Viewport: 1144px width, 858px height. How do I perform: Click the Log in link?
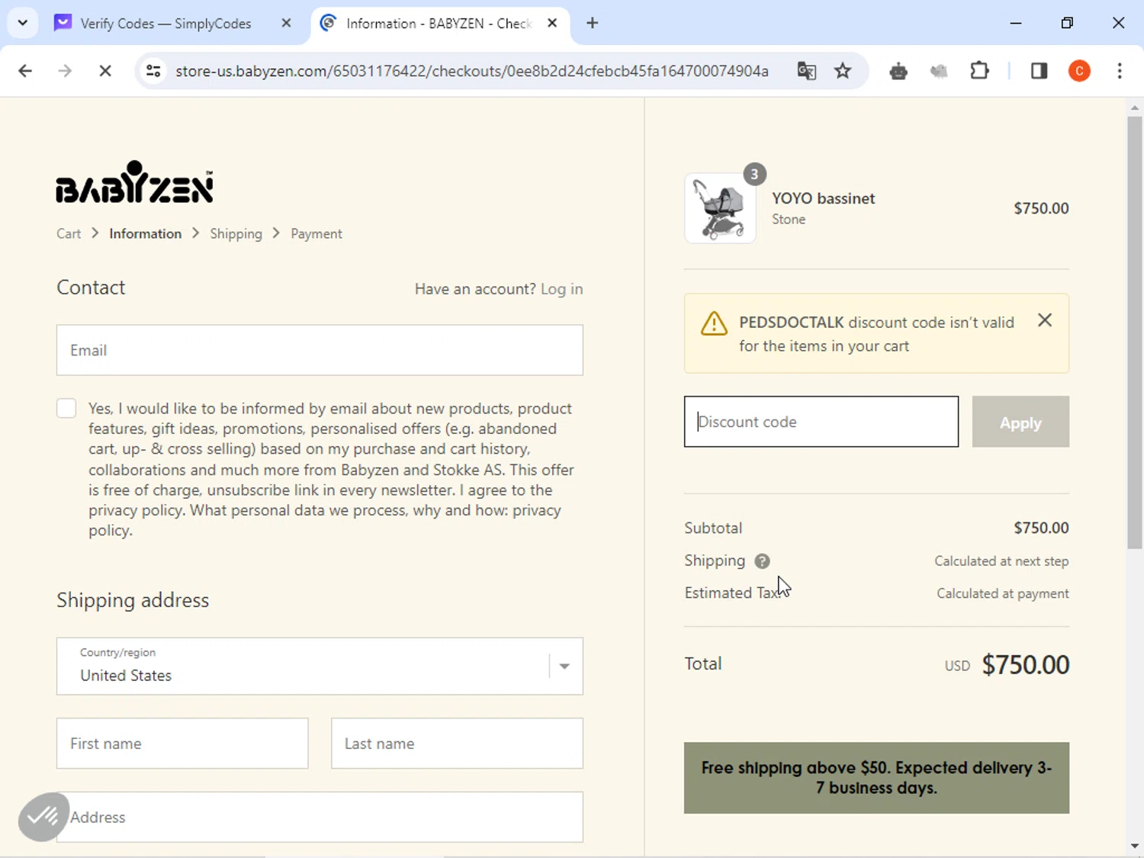(x=561, y=289)
